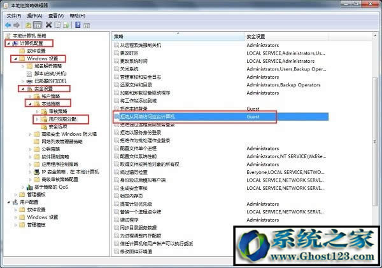Select 用户权限分配 tree item
The height and width of the screenshot is (268, 382).
(x=62, y=119)
